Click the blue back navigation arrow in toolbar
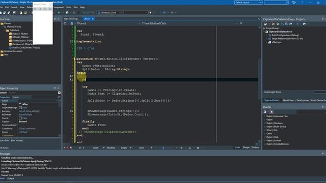This screenshot has width=326, height=183. click(165, 12)
